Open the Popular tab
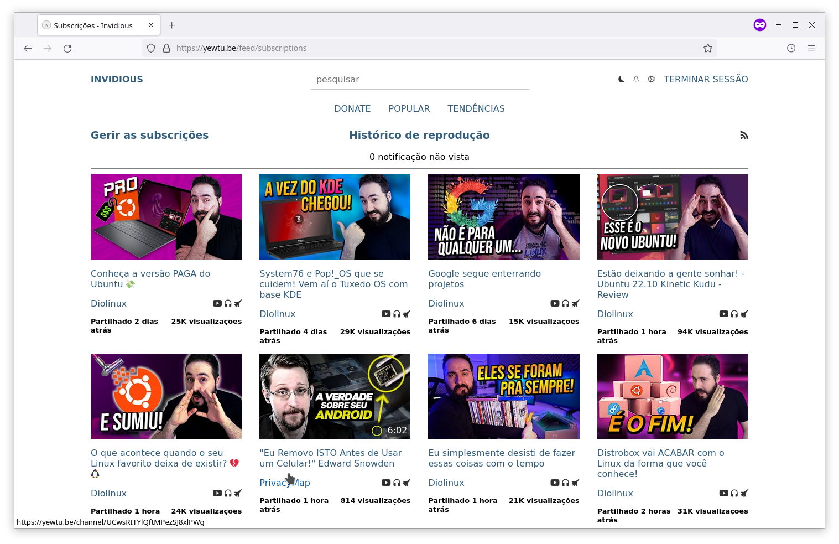Viewport: 839px width, 544px height. coord(409,108)
